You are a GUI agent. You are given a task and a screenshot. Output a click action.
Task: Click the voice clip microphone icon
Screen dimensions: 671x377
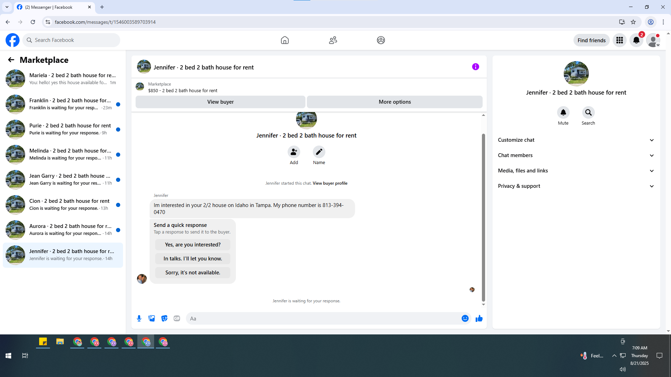tap(139, 318)
